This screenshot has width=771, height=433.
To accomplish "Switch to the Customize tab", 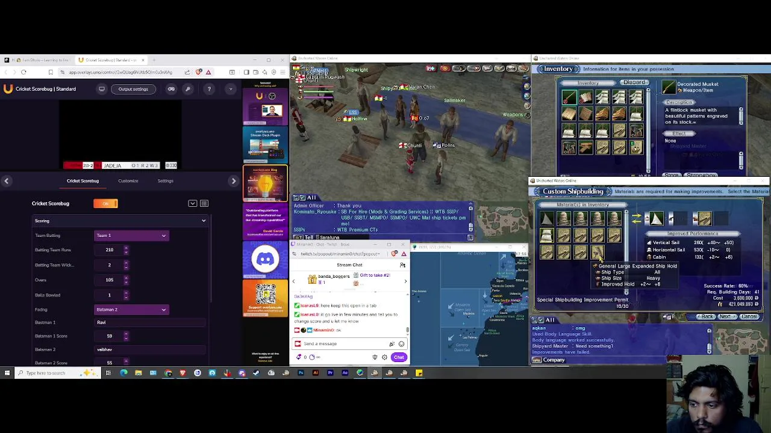I will (x=128, y=180).
